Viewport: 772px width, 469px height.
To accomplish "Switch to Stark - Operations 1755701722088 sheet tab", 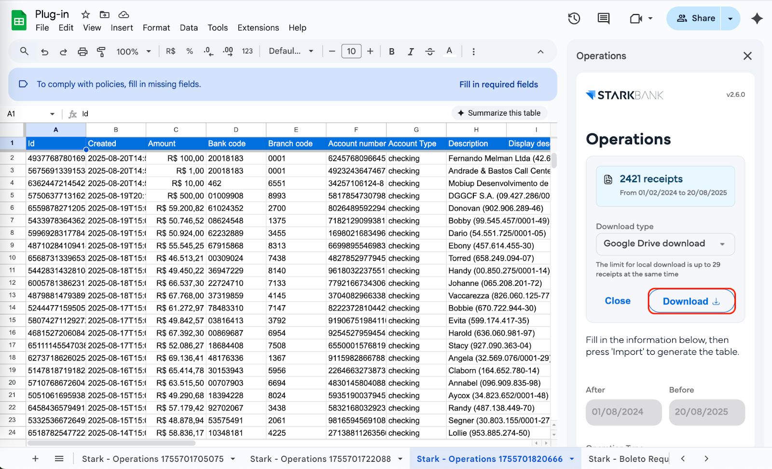I will click(x=320, y=459).
